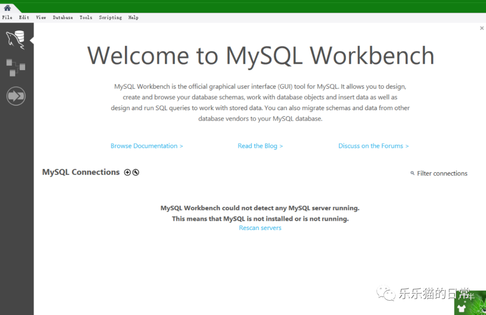Click the Welcome to MySQL Workbench title
The width and height of the screenshot is (486, 315).
tap(261, 56)
